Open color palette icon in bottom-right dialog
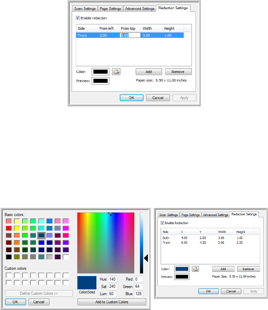Viewport: 268px width, 310px height. [x=195, y=269]
